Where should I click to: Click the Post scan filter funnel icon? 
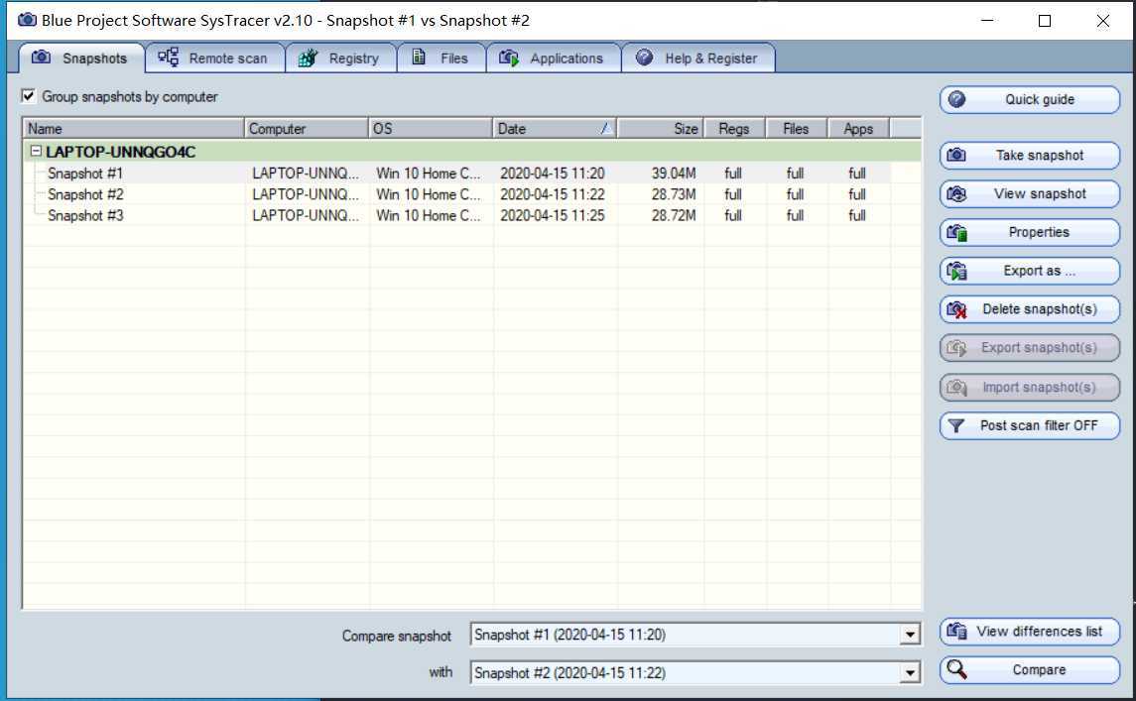[956, 425]
